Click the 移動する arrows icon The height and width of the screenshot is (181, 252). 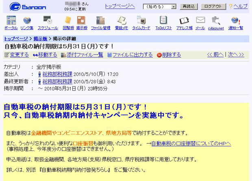click(x=35, y=55)
